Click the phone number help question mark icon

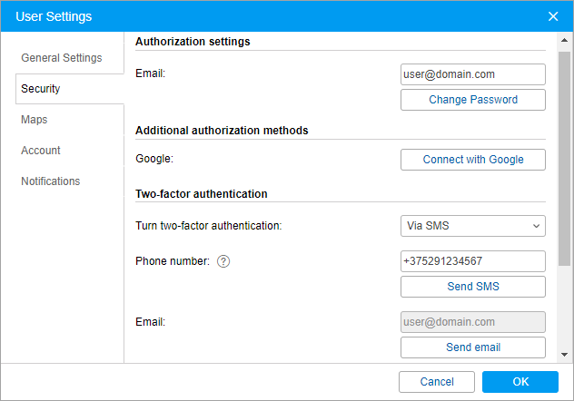coord(223,261)
